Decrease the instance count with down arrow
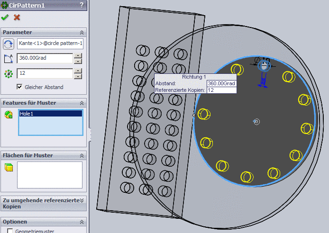The image size is (329, 233). coord(78,76)
